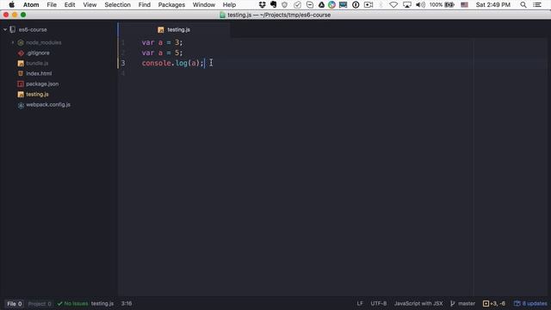
Task: Click the .gitignore git file icon
Action: pos(21,53)
